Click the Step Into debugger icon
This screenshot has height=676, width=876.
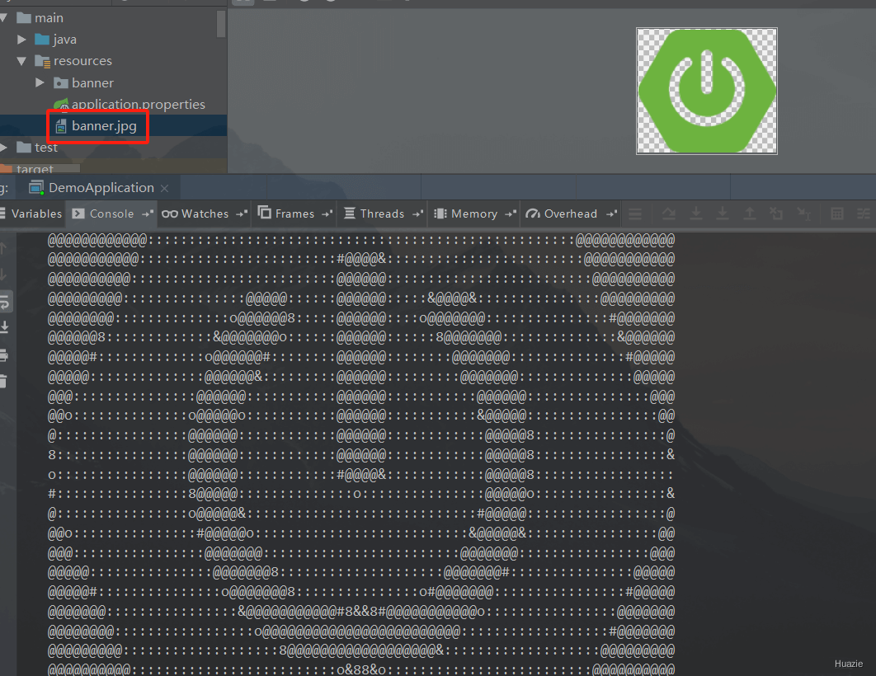click(695, 214)
